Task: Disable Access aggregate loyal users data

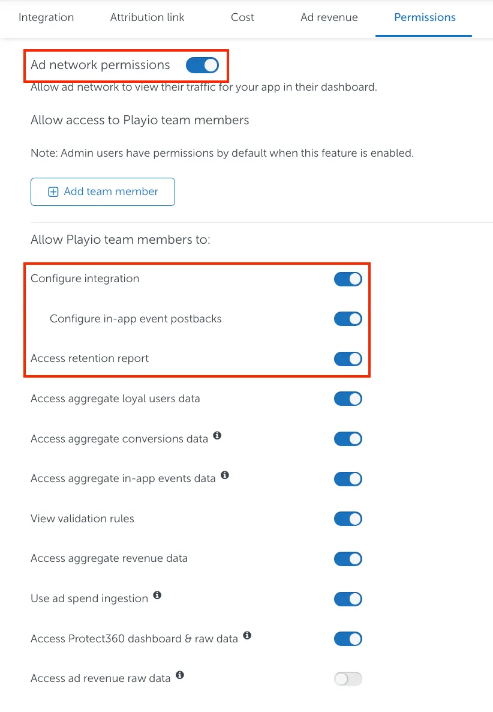Action: (348, 399)
